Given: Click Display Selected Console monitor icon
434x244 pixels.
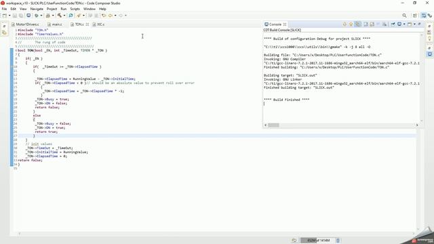Looking at the screenshot, I should pyautogui.click(x=399, y=24).
